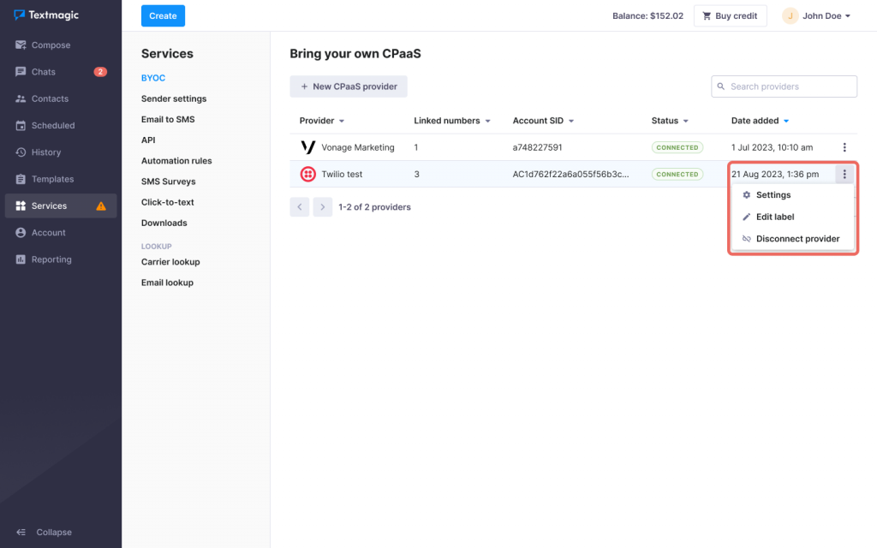Click the Reporting chart icon
877x548 pixels.
(x=21, y=259)
